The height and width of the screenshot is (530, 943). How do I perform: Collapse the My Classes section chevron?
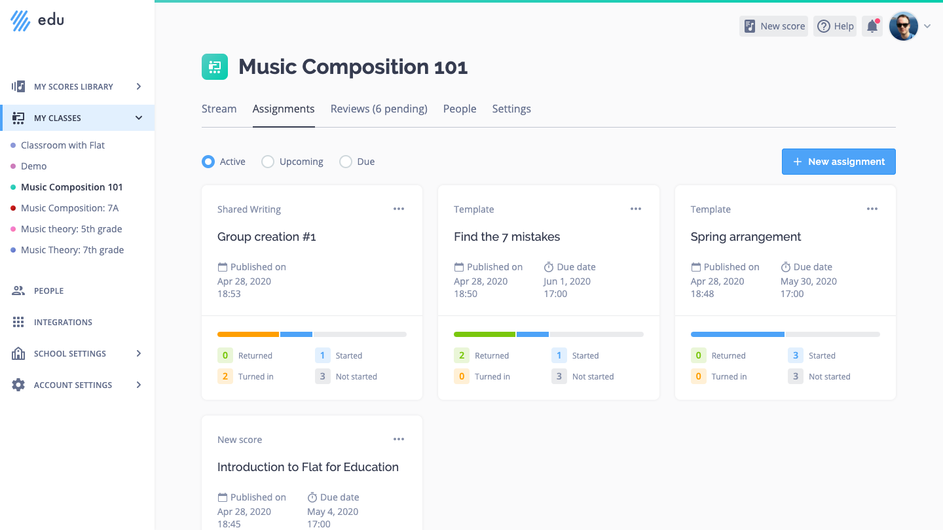click(139, 118)
